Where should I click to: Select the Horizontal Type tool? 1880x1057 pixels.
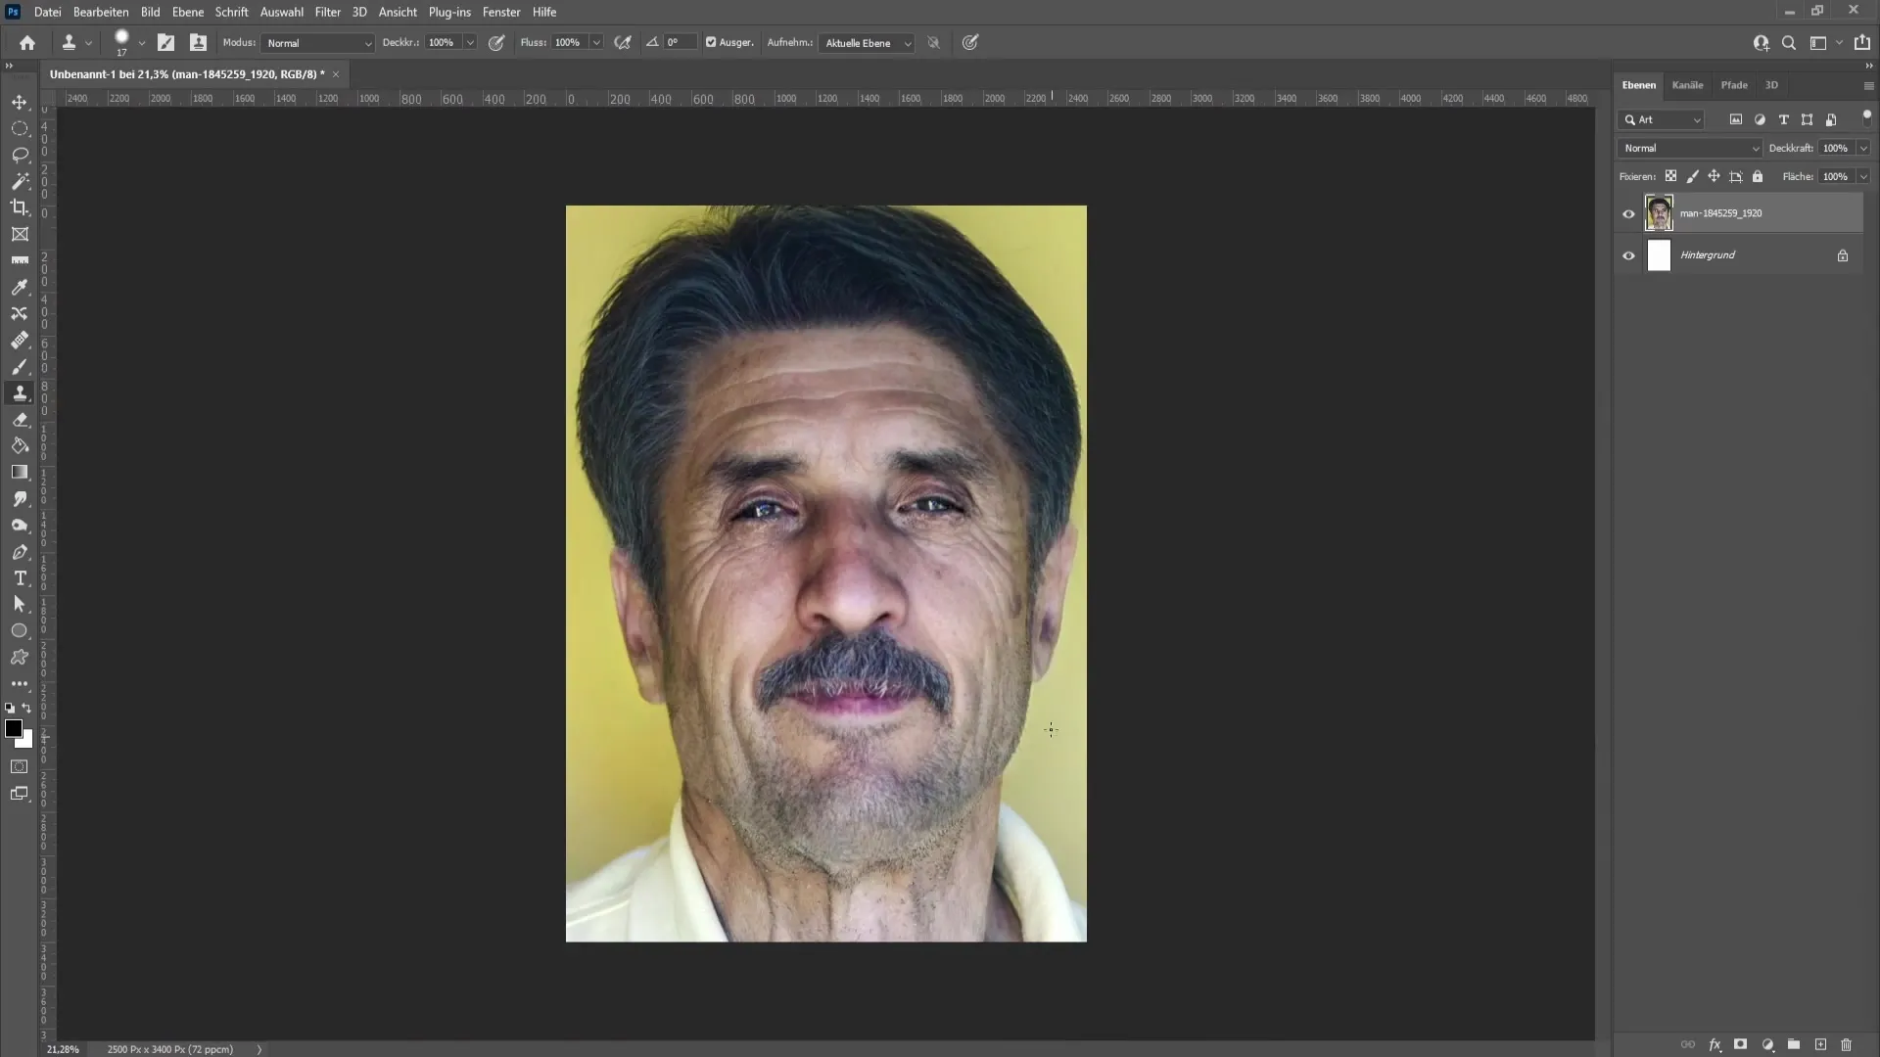pyautogui.click(x=20, y=578)
